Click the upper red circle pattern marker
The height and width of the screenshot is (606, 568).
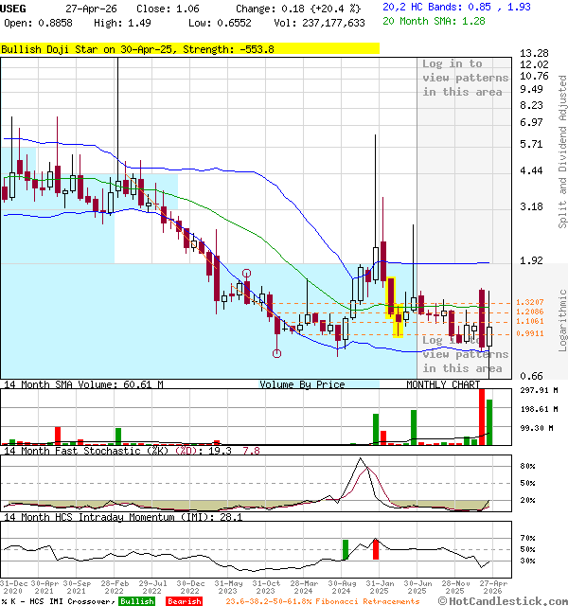tap(246, 273)
